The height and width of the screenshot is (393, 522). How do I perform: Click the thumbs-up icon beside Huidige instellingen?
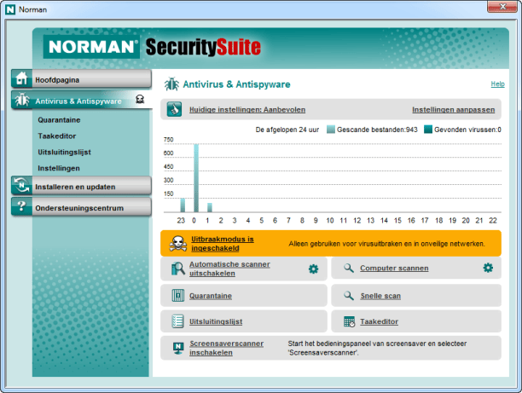click(175, 109)
